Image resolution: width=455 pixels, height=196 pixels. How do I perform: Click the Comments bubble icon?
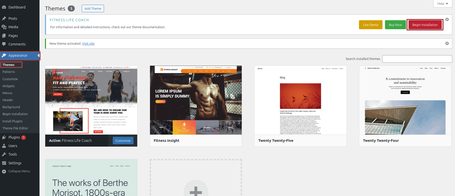[x=4, y=44]
